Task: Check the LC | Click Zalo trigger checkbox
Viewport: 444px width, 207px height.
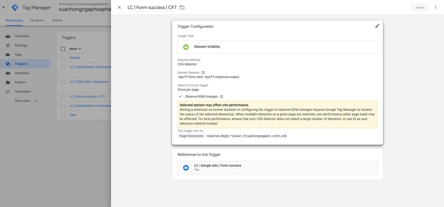Action: pos(63,82)
